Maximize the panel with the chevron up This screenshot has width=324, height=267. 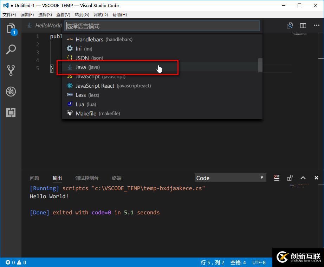[303, 178]
